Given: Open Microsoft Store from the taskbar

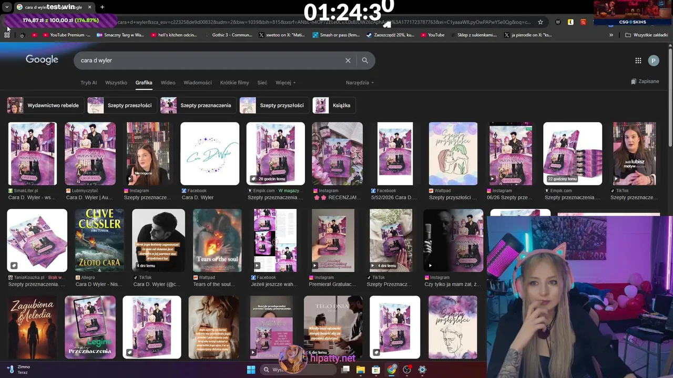Looking at the screenshot, I should click(376, 370).
